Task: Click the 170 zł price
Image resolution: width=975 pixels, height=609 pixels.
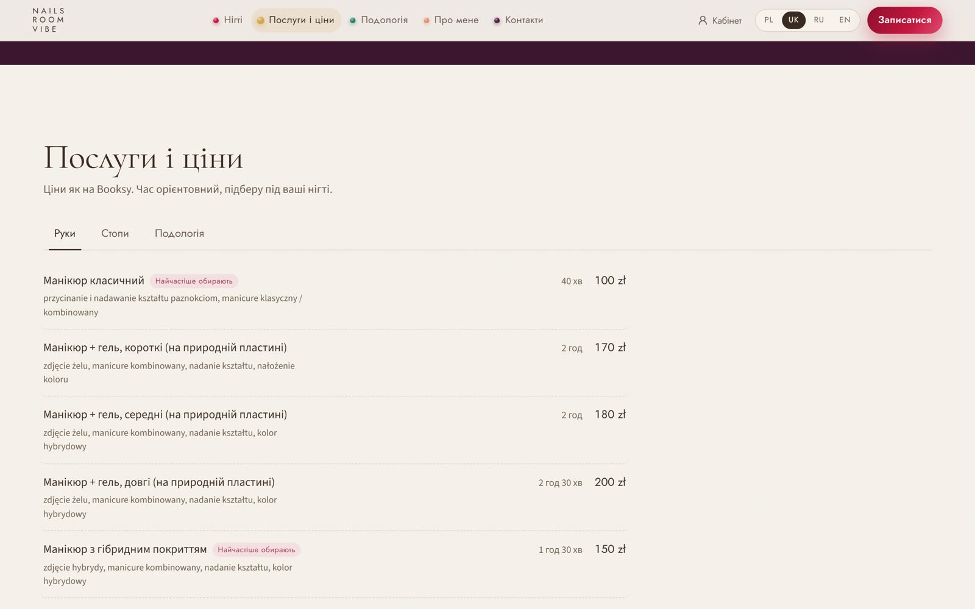Action: [x=610, y=348]
